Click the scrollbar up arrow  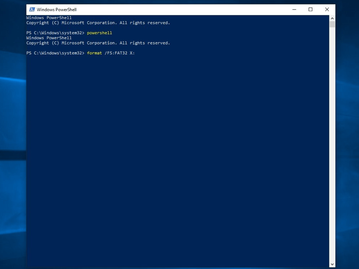(332, 18)
